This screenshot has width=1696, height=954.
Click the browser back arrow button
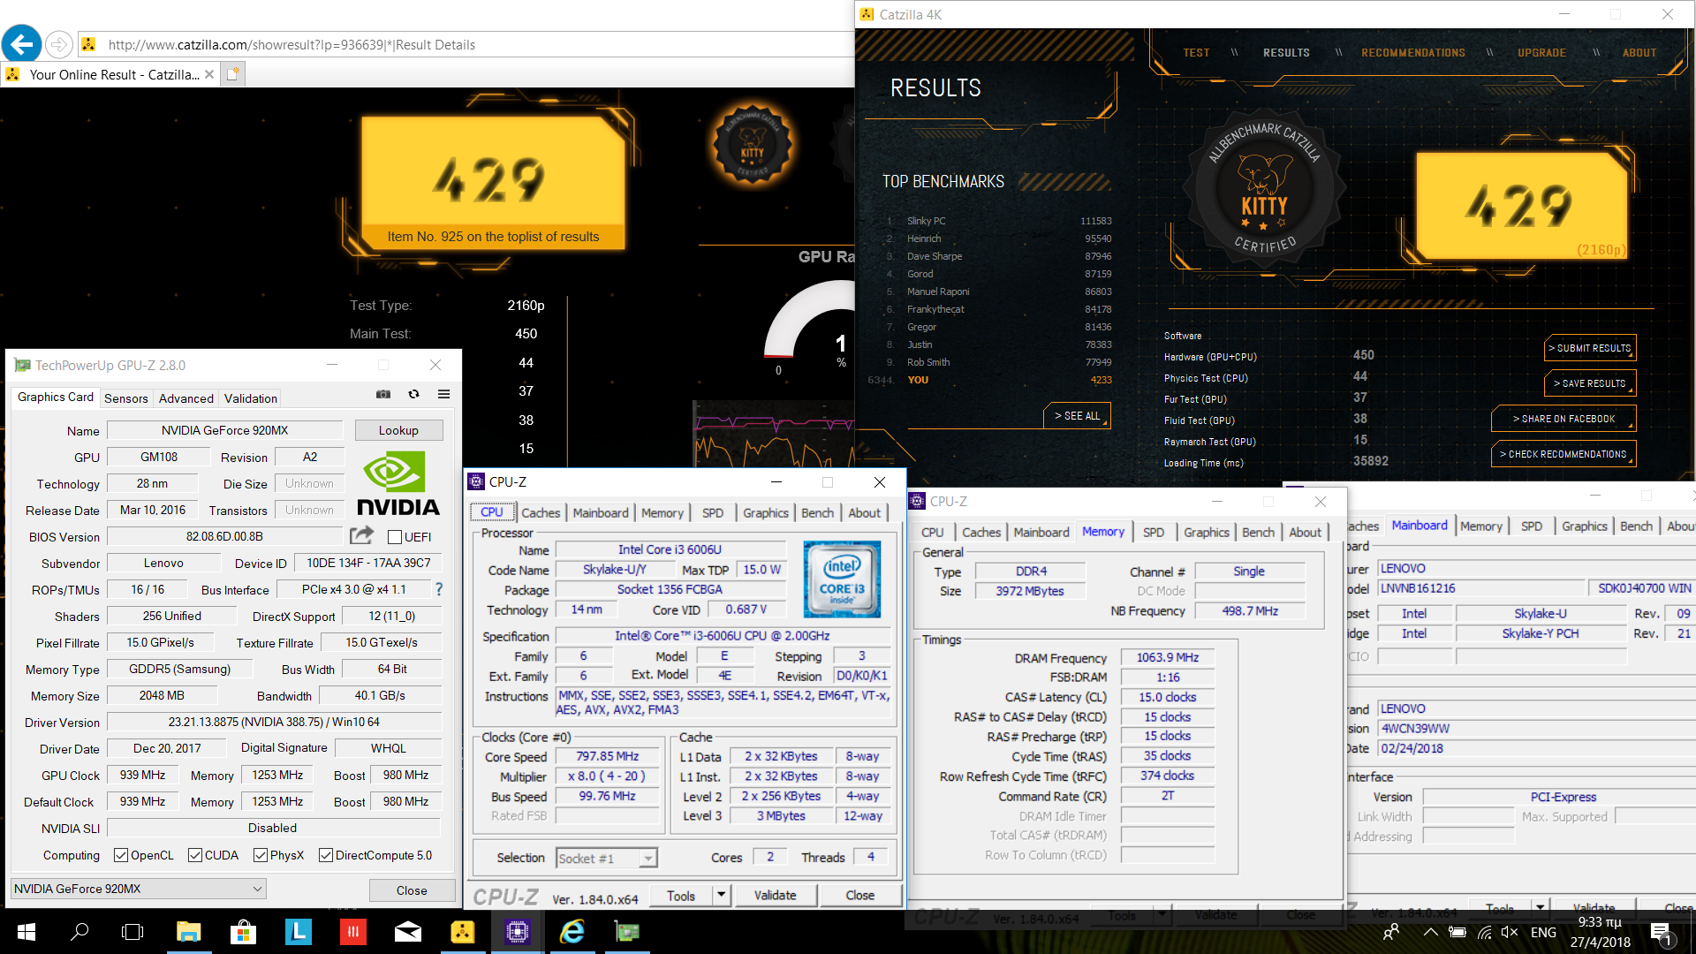tap(22, 43)
